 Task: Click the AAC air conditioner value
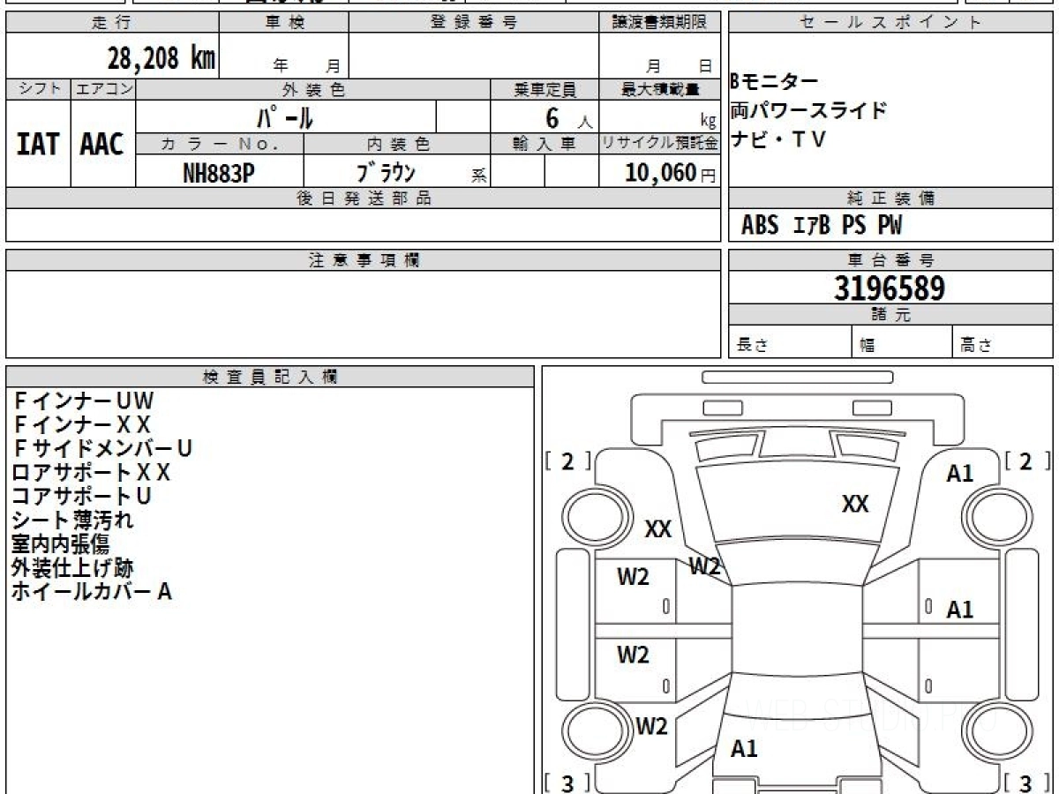click(x=102, y=145)
